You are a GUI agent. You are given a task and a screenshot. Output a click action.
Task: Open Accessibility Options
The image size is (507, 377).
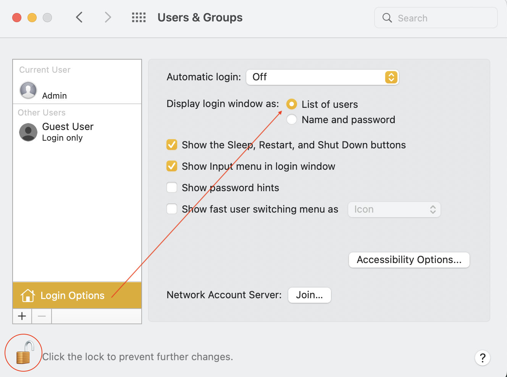pos(409,260)
